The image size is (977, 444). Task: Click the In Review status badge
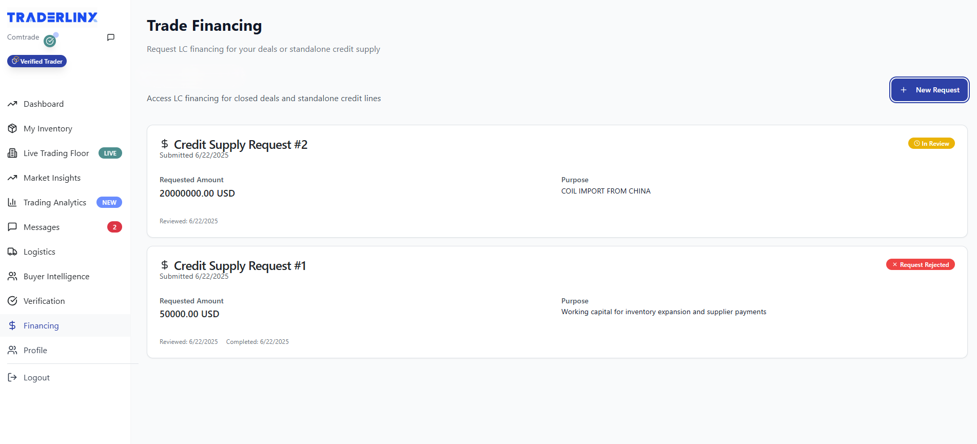pyautogui.click(x=931, y=143)
